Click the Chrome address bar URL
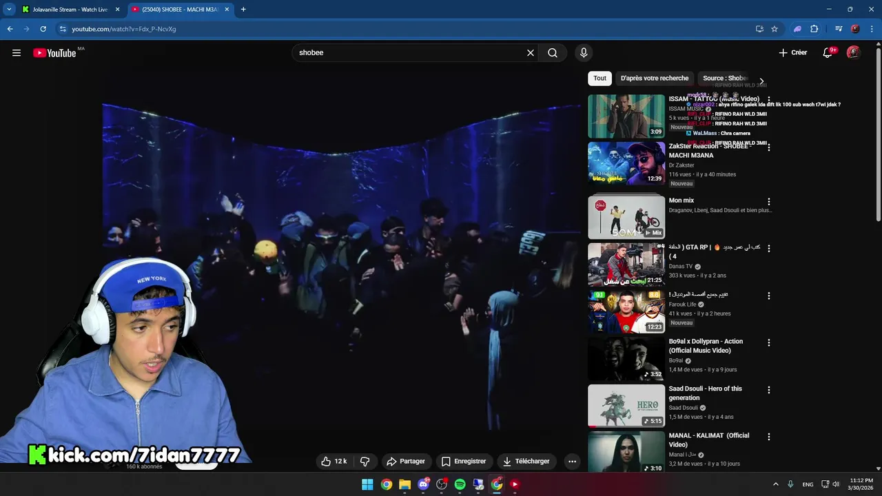This screenshot has height=496, width=882. [x=124, y=29]
